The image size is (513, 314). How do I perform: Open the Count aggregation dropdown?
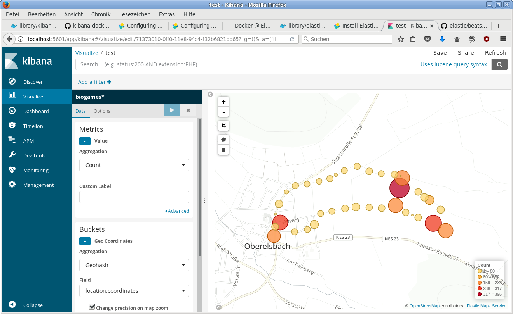pos(134,165)
